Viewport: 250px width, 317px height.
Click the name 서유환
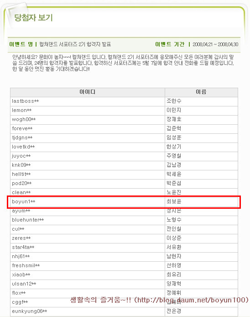[x=174, y=247]
